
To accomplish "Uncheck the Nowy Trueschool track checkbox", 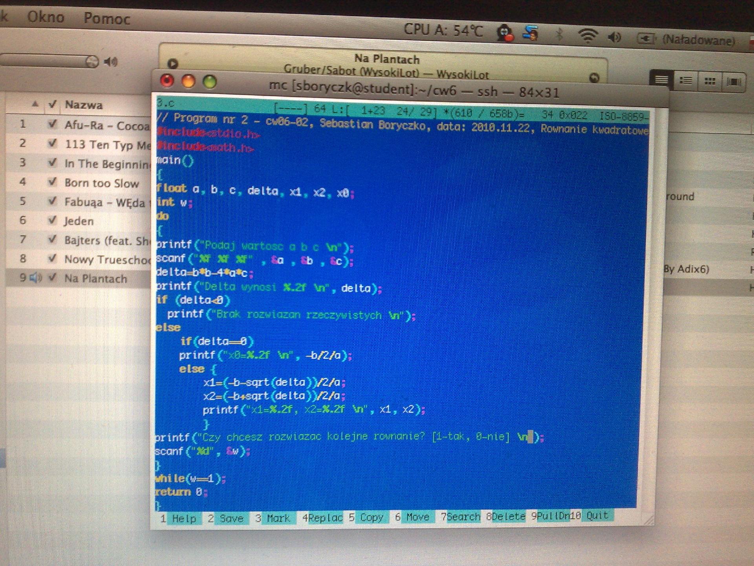I will [x=52, y=258].
